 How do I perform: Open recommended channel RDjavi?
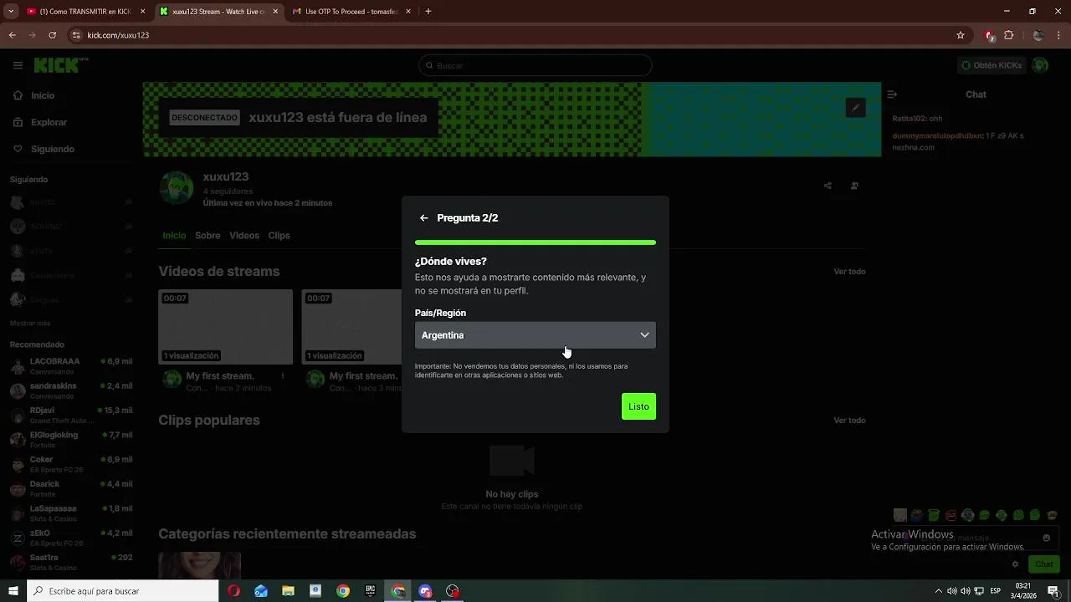[70, 415]
